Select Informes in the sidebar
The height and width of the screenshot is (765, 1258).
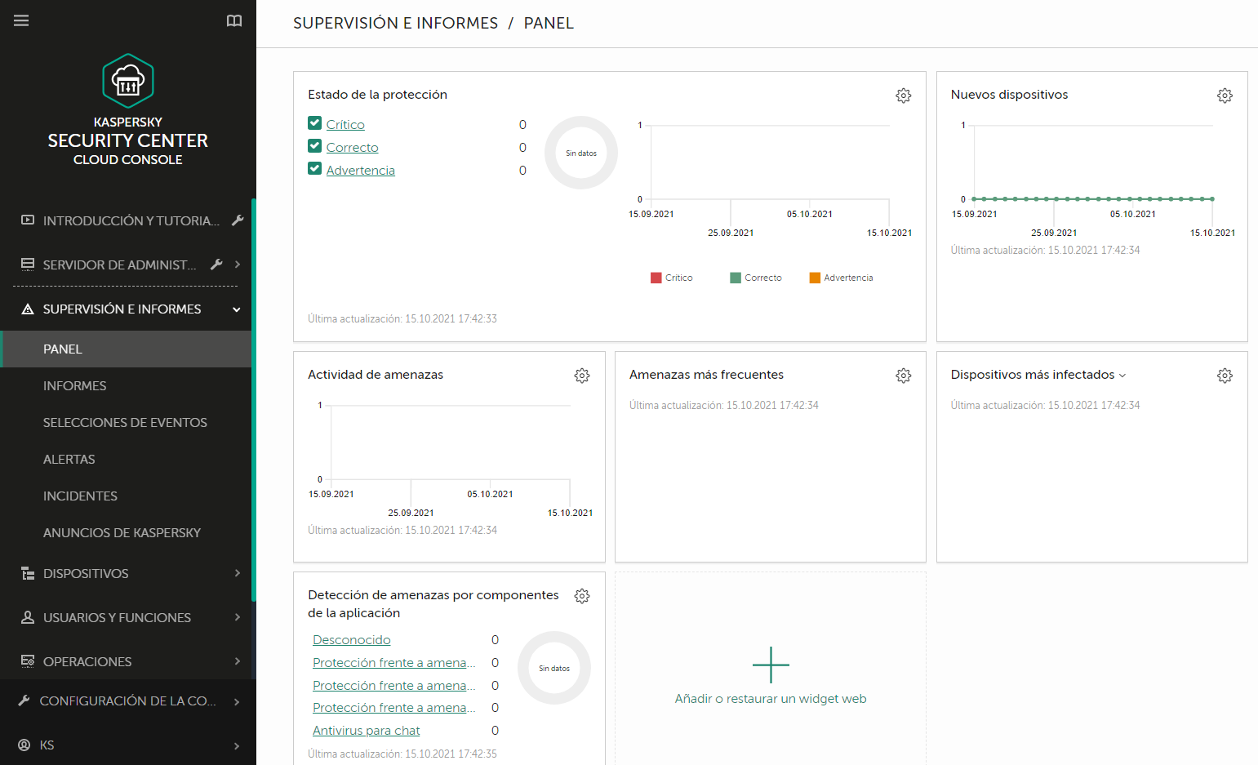click(75, 385)
